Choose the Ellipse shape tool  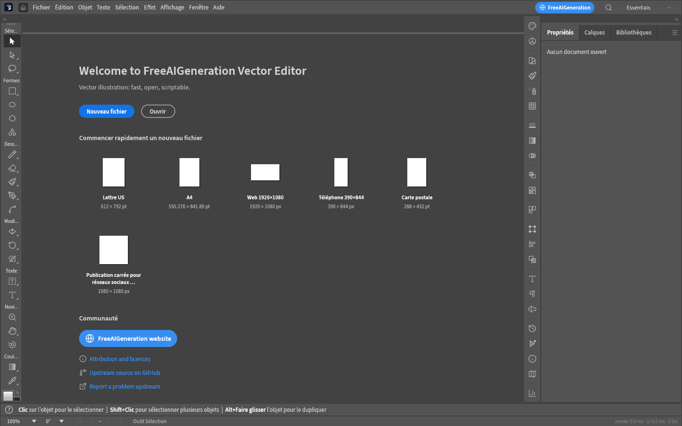[12, 105]
